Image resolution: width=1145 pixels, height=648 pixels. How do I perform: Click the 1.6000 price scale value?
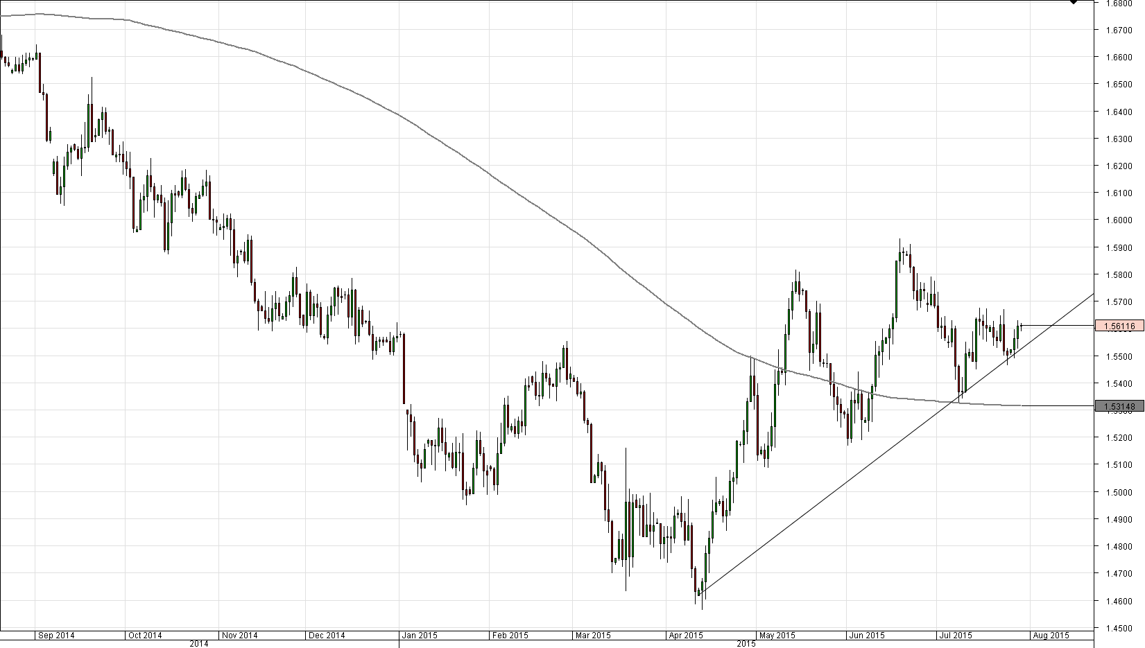pyautogui.click(x=1121, y=220)
